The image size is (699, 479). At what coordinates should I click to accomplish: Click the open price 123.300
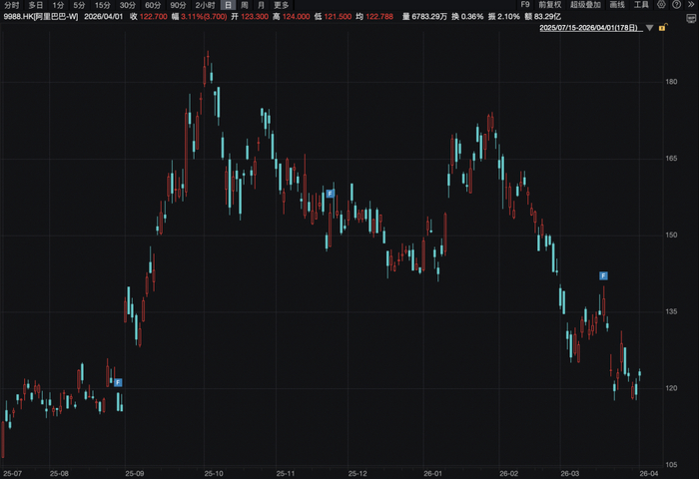click(x=255, y=17)
